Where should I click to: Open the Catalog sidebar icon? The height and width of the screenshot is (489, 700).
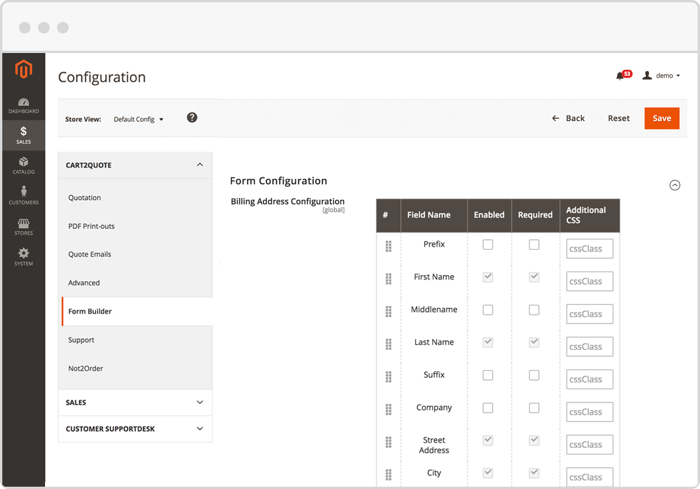click(x=24, y=165)
